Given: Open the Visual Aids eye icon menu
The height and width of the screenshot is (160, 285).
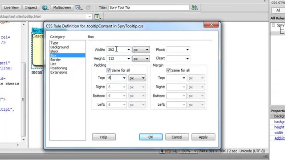Looking at the screenshot, I should coord(79,8).
